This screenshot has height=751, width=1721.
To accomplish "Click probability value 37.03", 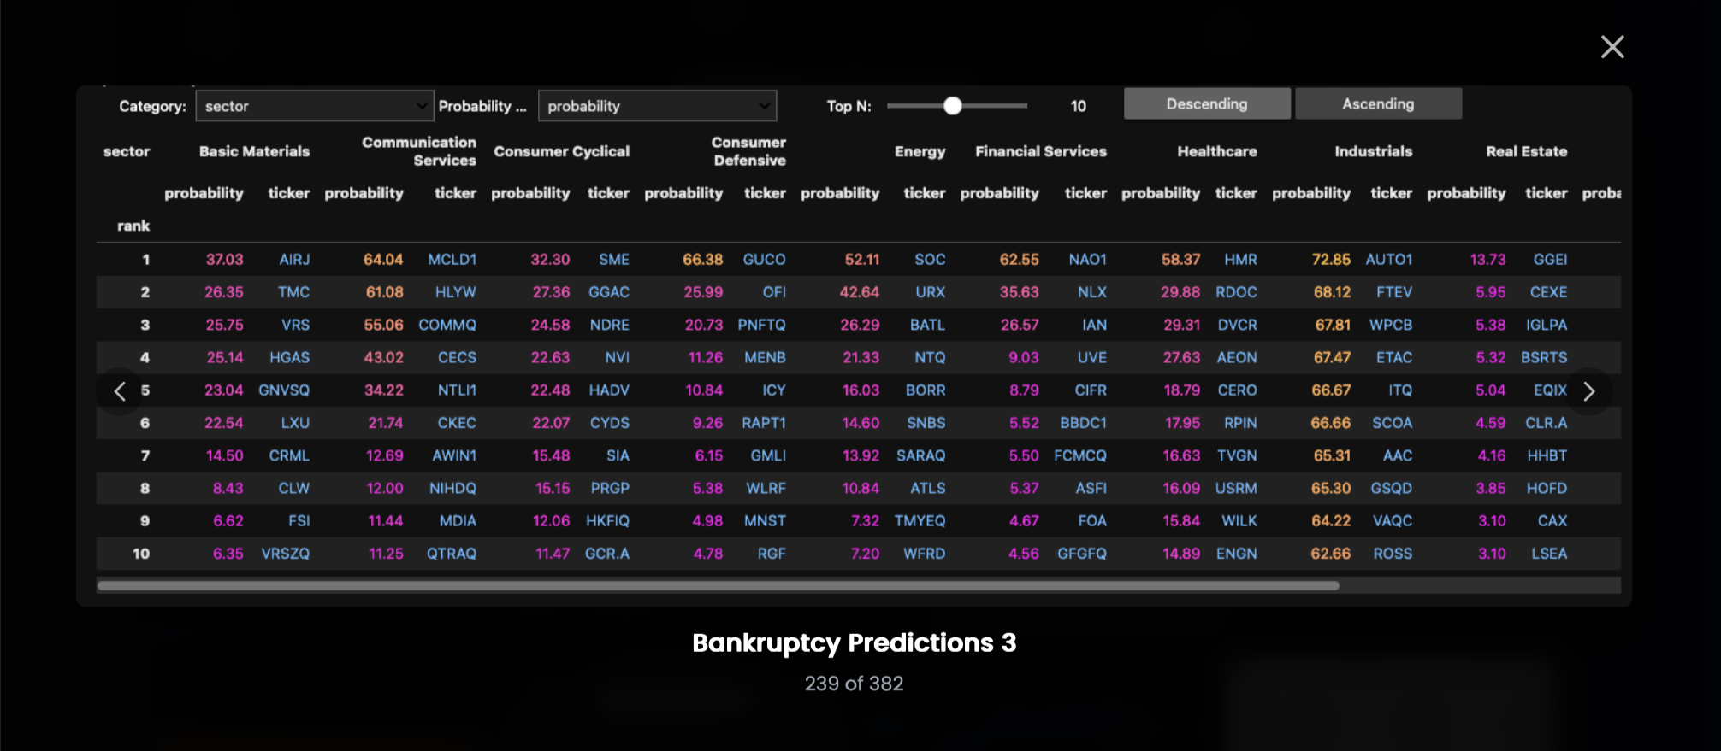I will coord(224,260).
